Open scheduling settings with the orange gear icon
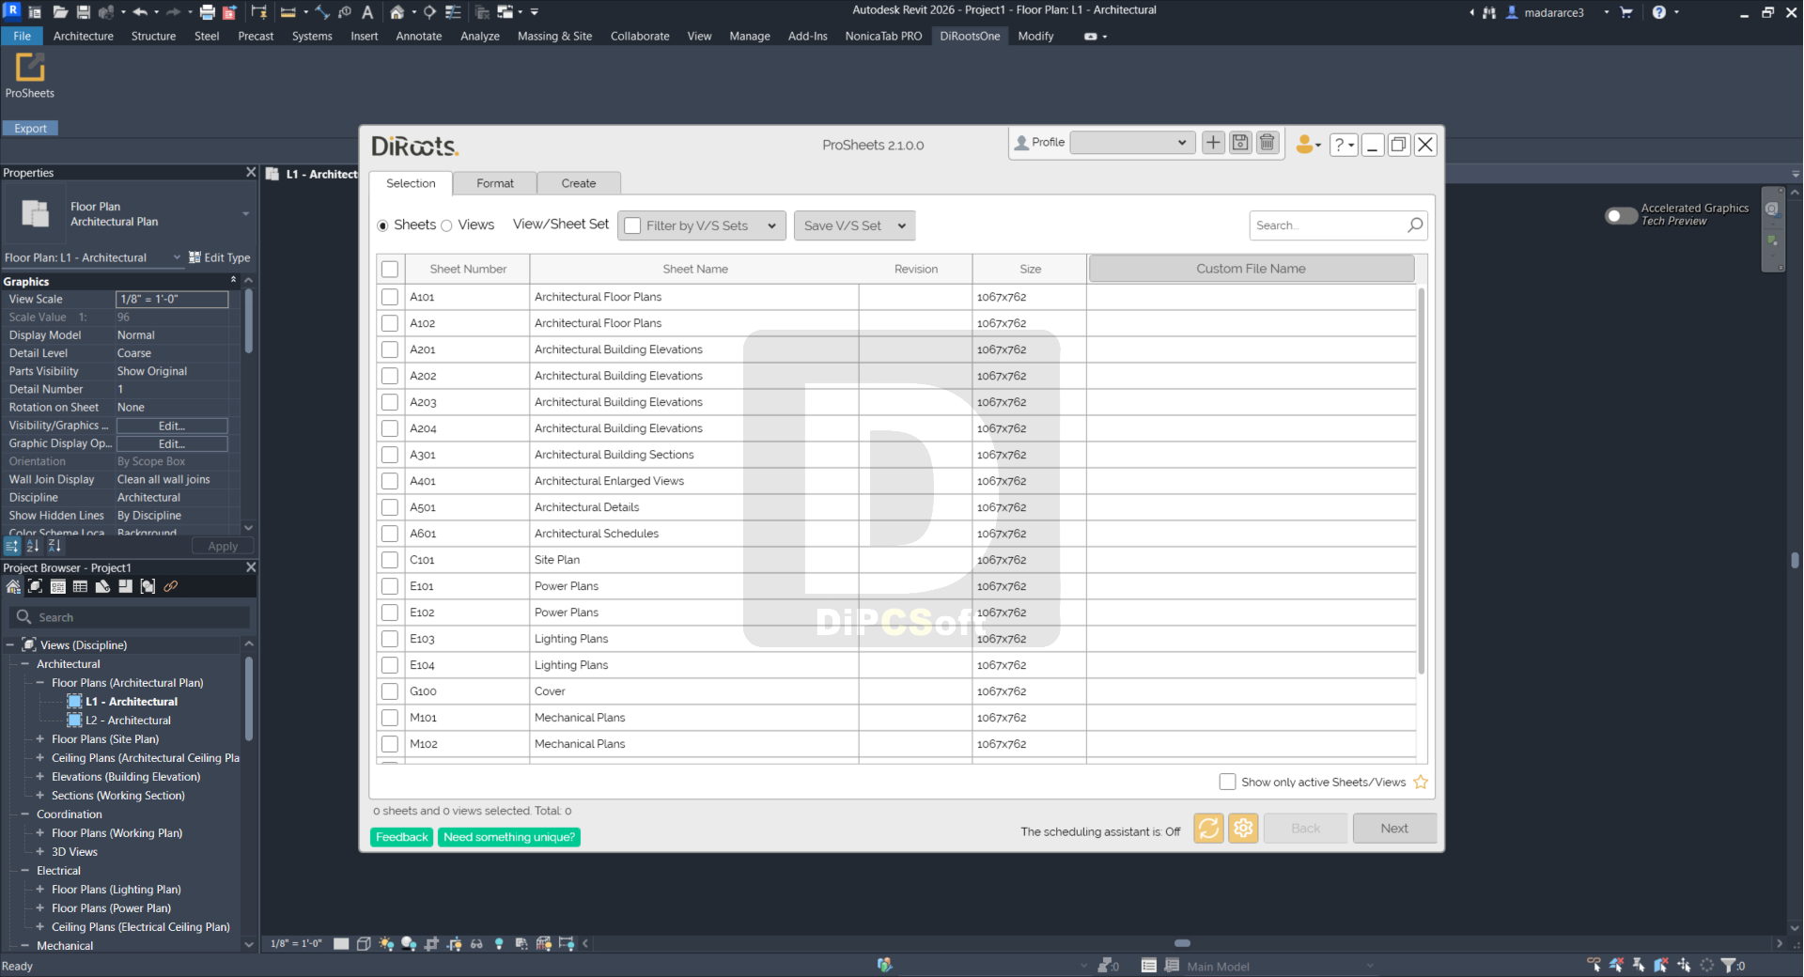1804x977 pixels. click(x=1243, y=828)
